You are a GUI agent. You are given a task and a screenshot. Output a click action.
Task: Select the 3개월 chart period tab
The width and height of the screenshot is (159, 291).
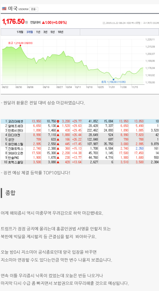pos(30,32)
